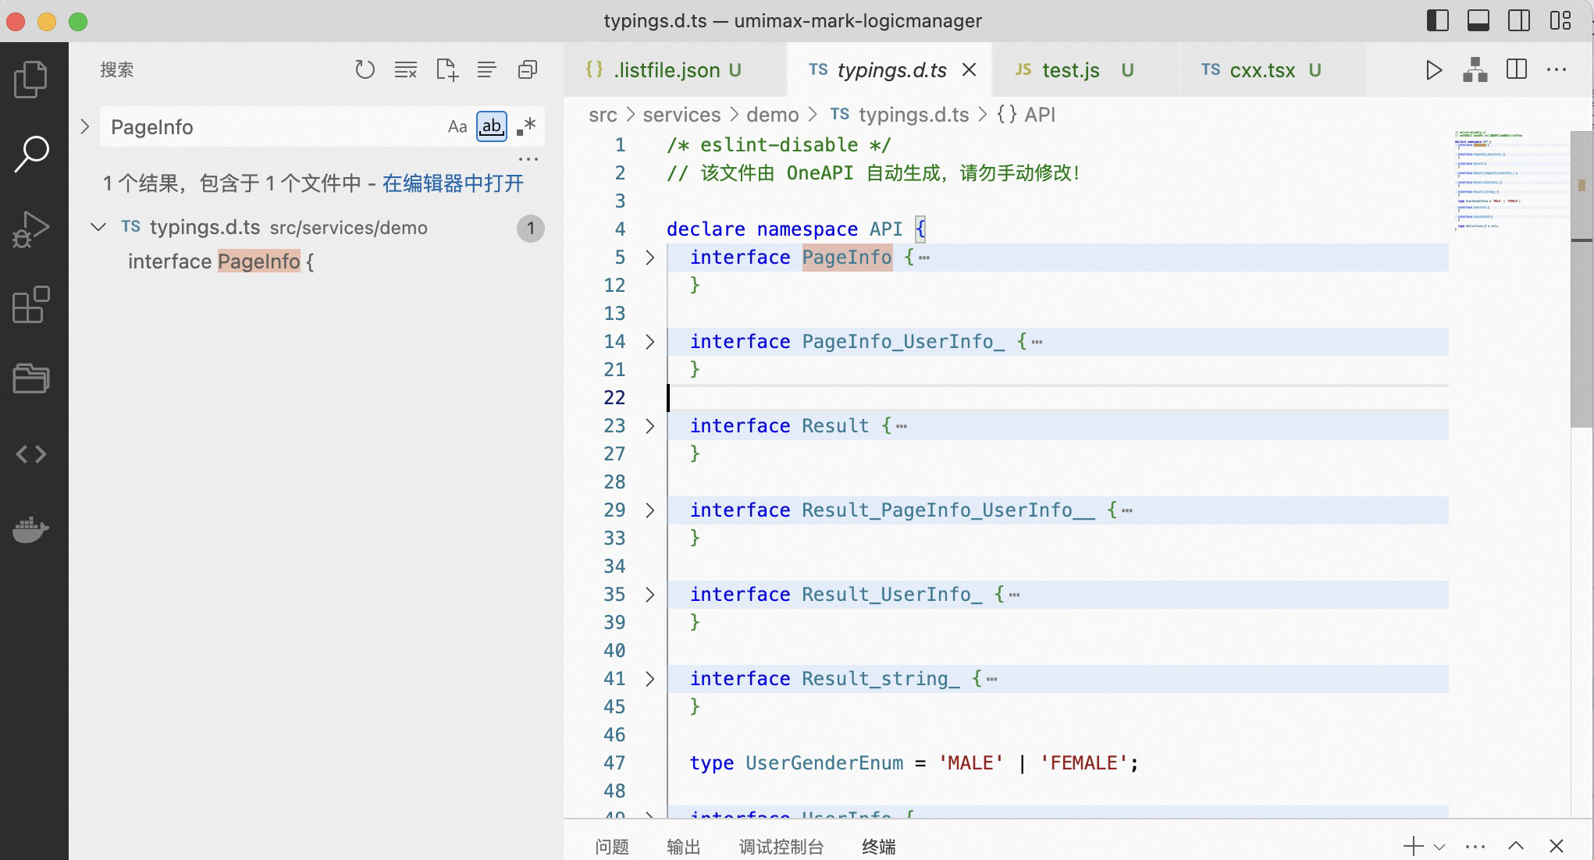
Task: Click the API namespace breadcrumb
Action: pos(1026,115)
